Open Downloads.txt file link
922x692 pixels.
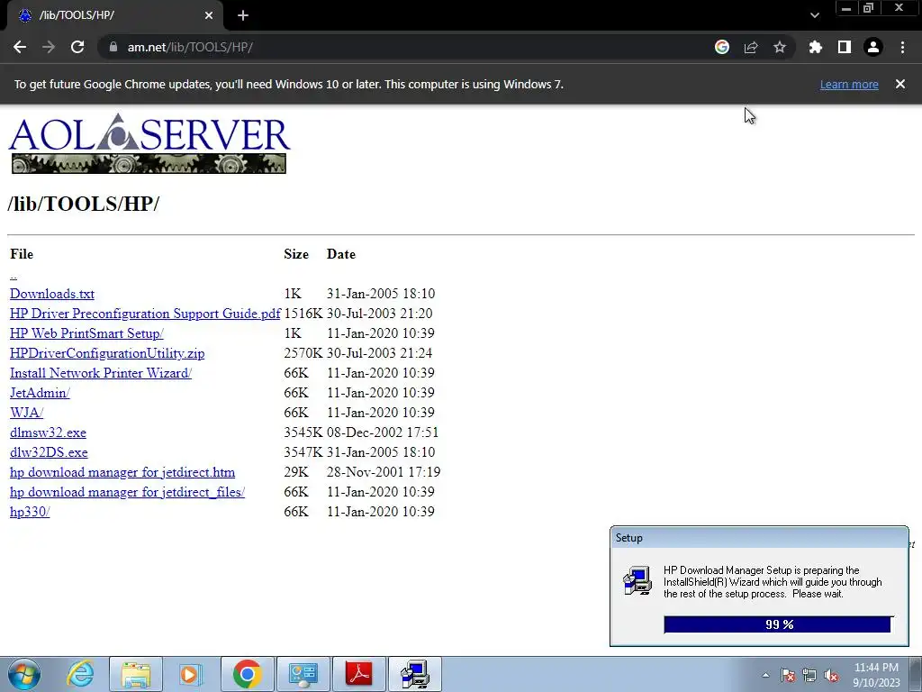coord(51,294)
